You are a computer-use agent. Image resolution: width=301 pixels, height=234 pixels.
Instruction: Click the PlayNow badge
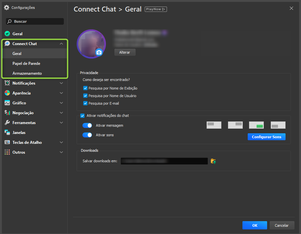[x=156, y=9]
